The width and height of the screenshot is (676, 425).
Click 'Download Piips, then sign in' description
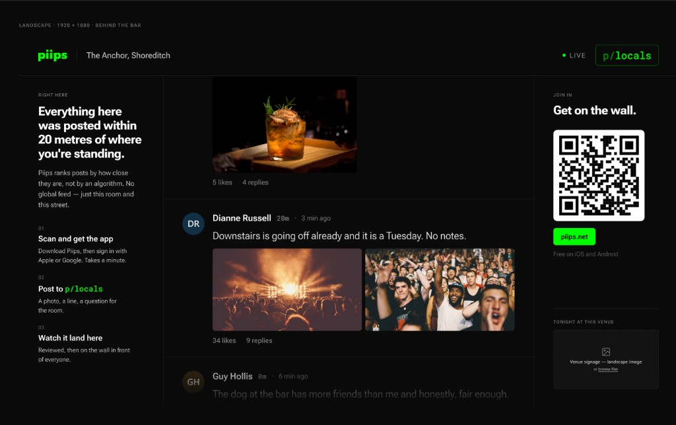point(83,255)
